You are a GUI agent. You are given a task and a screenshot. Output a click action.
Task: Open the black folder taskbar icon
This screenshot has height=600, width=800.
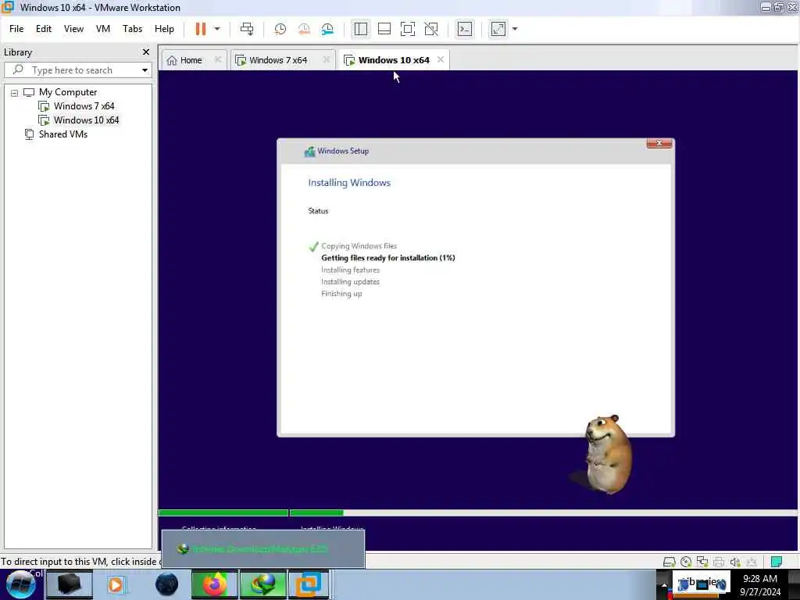[70, 584]
